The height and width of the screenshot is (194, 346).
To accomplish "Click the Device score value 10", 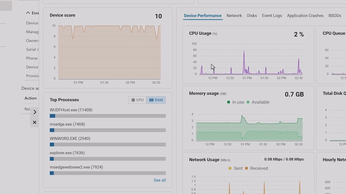I will pyautogui.click(x=158, y=16).
